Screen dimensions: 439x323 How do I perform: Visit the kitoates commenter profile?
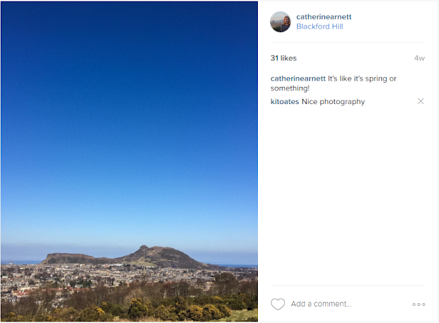point(285,101)
